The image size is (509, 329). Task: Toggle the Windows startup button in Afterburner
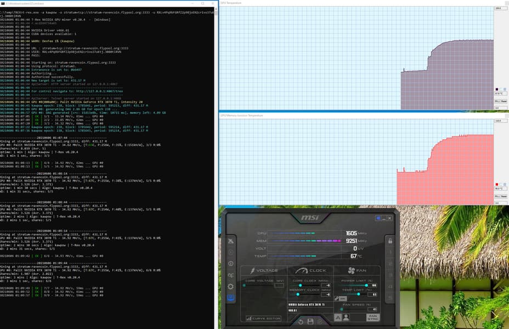click(x=378, y=218)
